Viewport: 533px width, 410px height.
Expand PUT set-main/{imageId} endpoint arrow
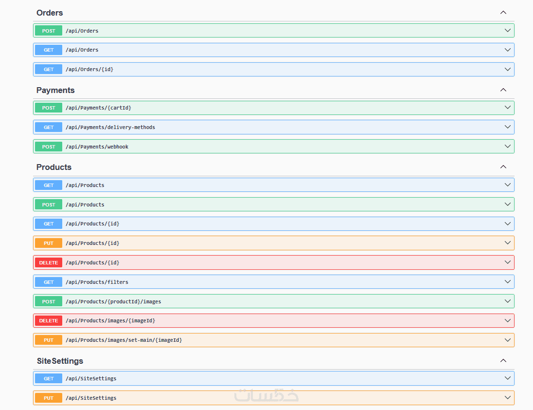click(x=508, y=340)
